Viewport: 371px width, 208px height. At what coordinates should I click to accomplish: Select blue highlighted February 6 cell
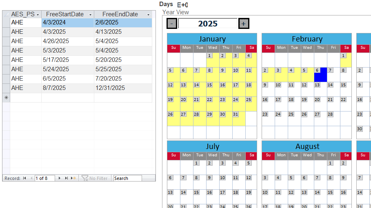[320, 74]
